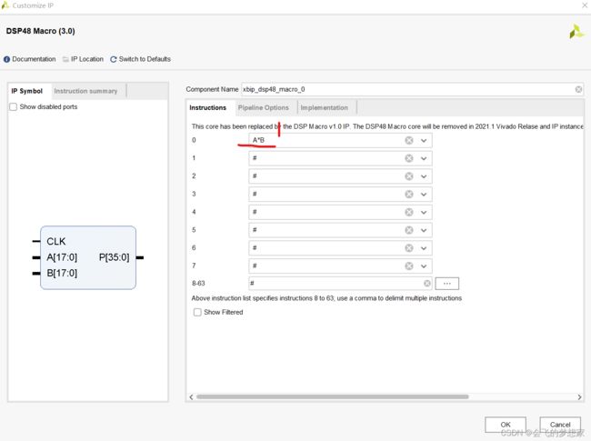Select the Instructions tab
This screenshot has width=591, height=441.
208,108
